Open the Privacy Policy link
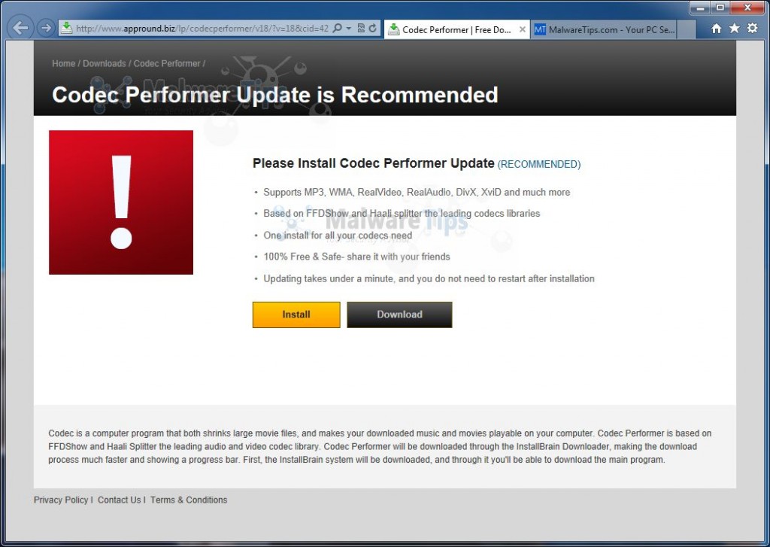 pos(61,500)
